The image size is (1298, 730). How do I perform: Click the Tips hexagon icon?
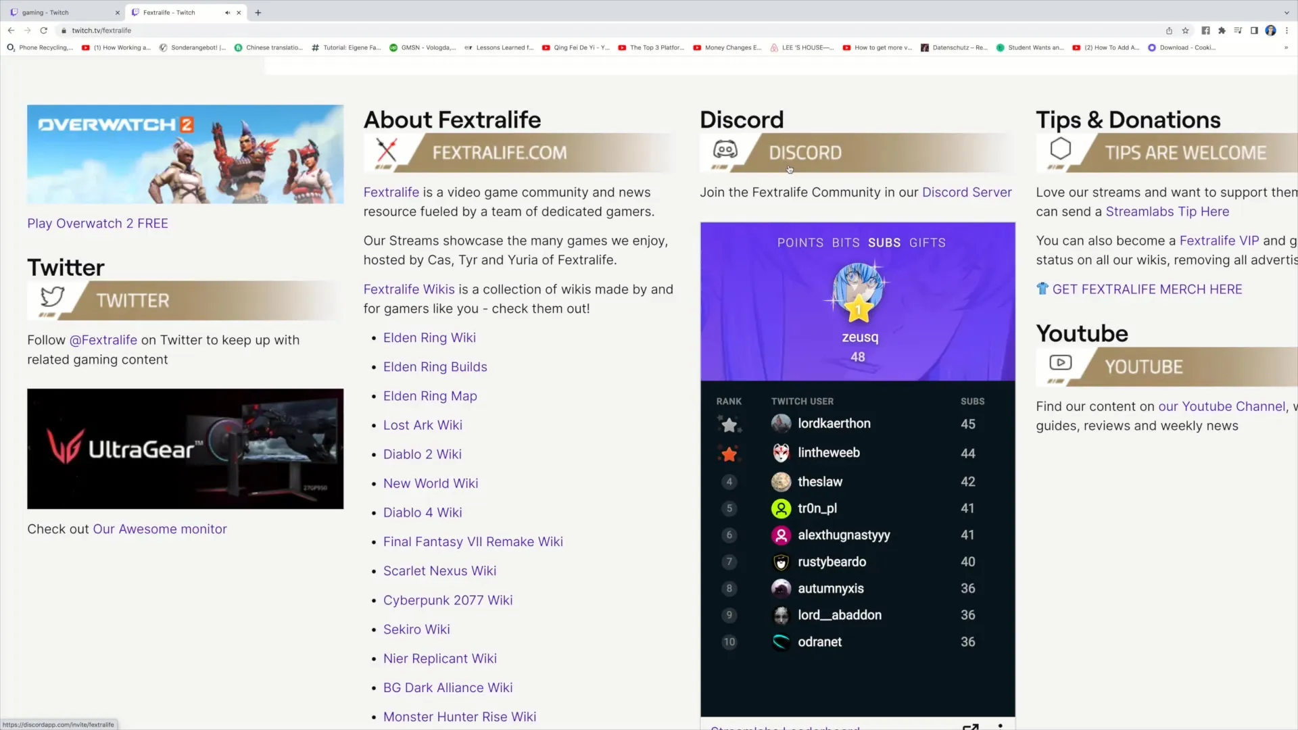coord(1060,150)
